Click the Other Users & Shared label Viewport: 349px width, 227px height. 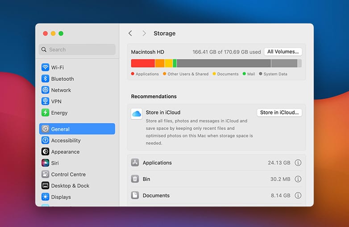tap(188, 74)
